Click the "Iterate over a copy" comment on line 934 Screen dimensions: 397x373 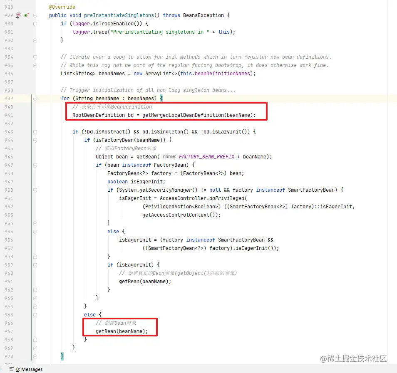(x=196, y=57)
